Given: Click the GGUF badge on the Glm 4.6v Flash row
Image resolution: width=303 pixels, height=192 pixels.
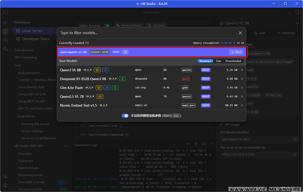Looking at the screenshot, I should (206, 88).
